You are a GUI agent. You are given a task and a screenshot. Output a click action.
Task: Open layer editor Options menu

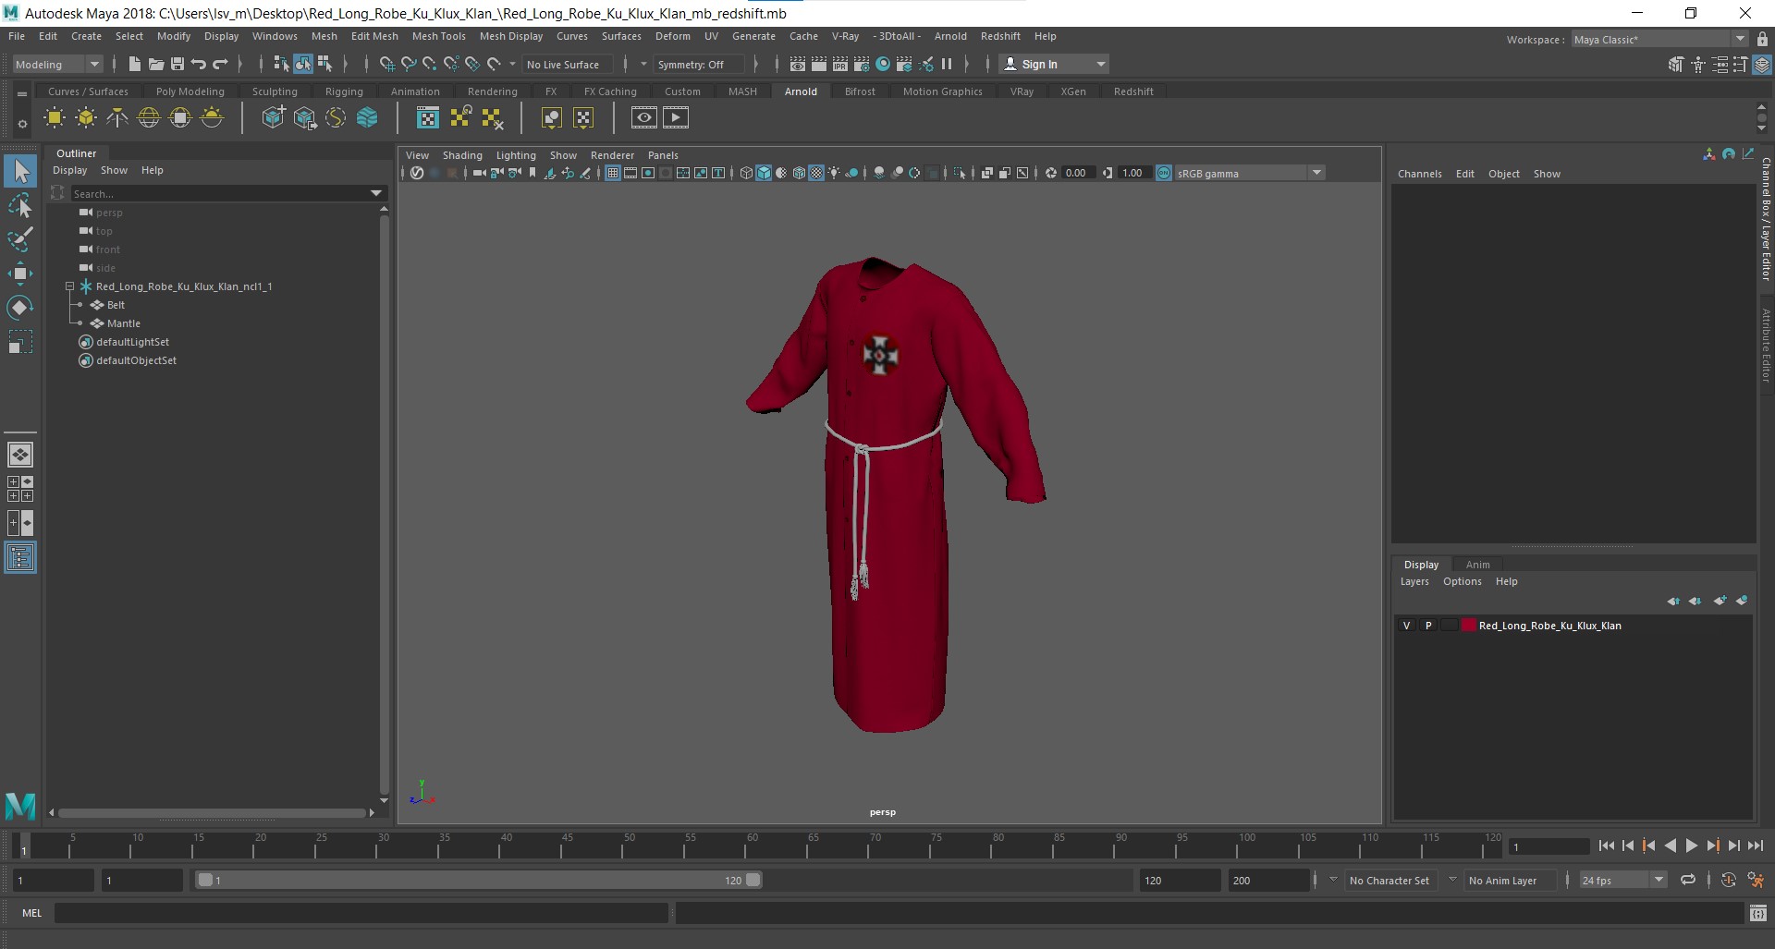coord(1462,581)
